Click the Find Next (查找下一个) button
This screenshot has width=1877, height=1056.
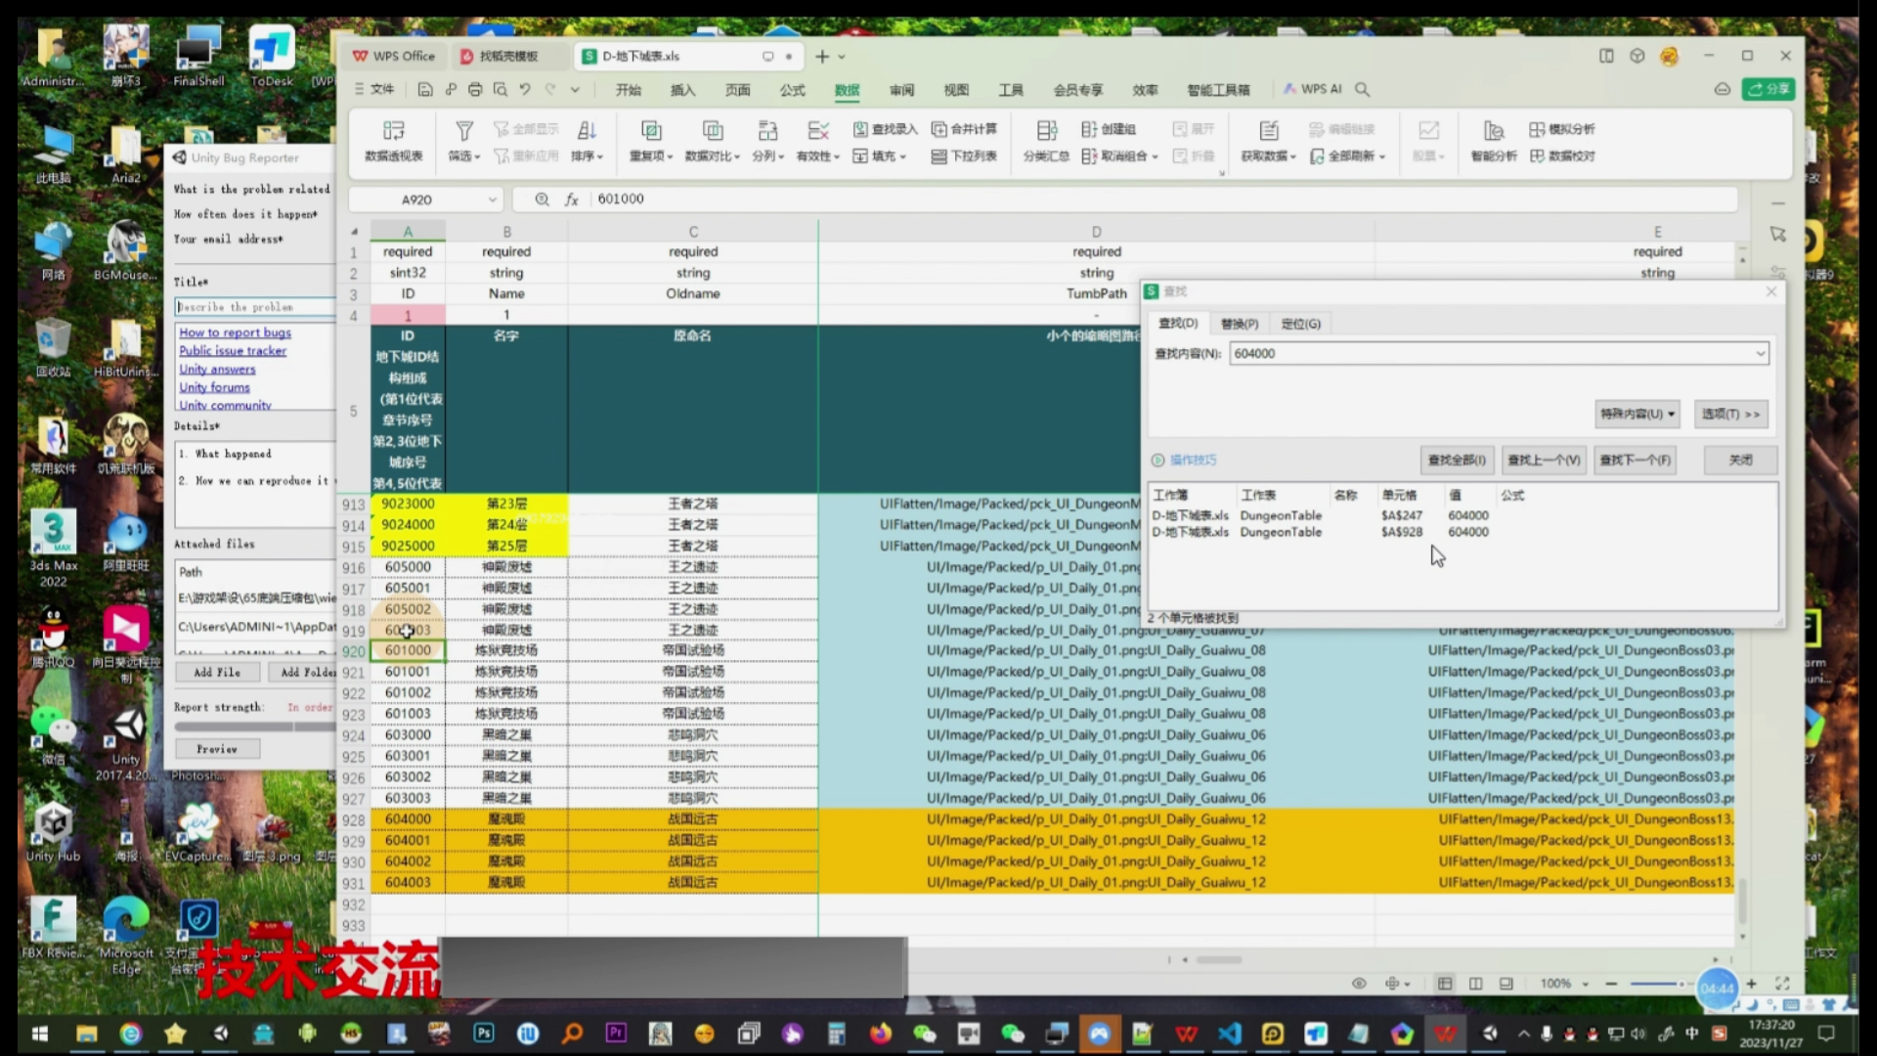[1637, 461]
